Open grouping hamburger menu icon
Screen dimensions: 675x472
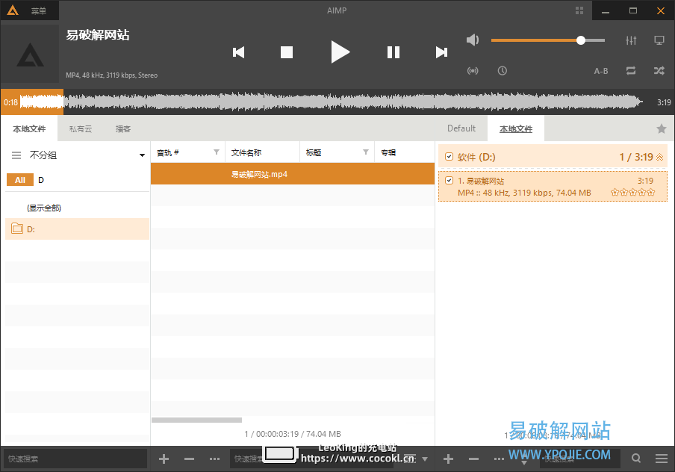[x=16, y=155]
